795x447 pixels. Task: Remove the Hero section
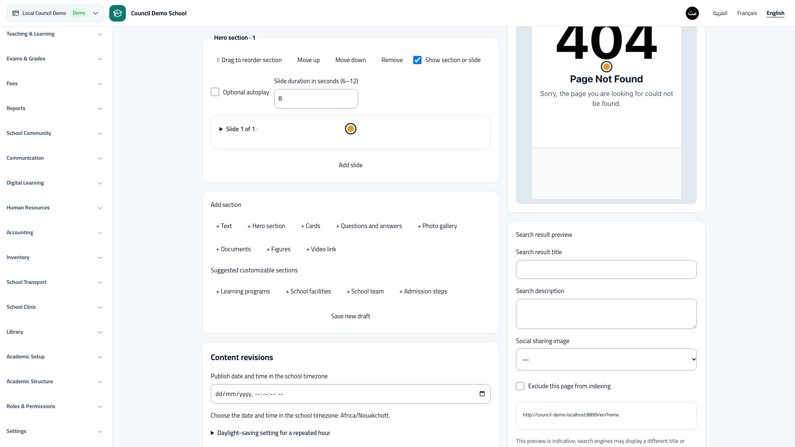(x=392, y=60)
